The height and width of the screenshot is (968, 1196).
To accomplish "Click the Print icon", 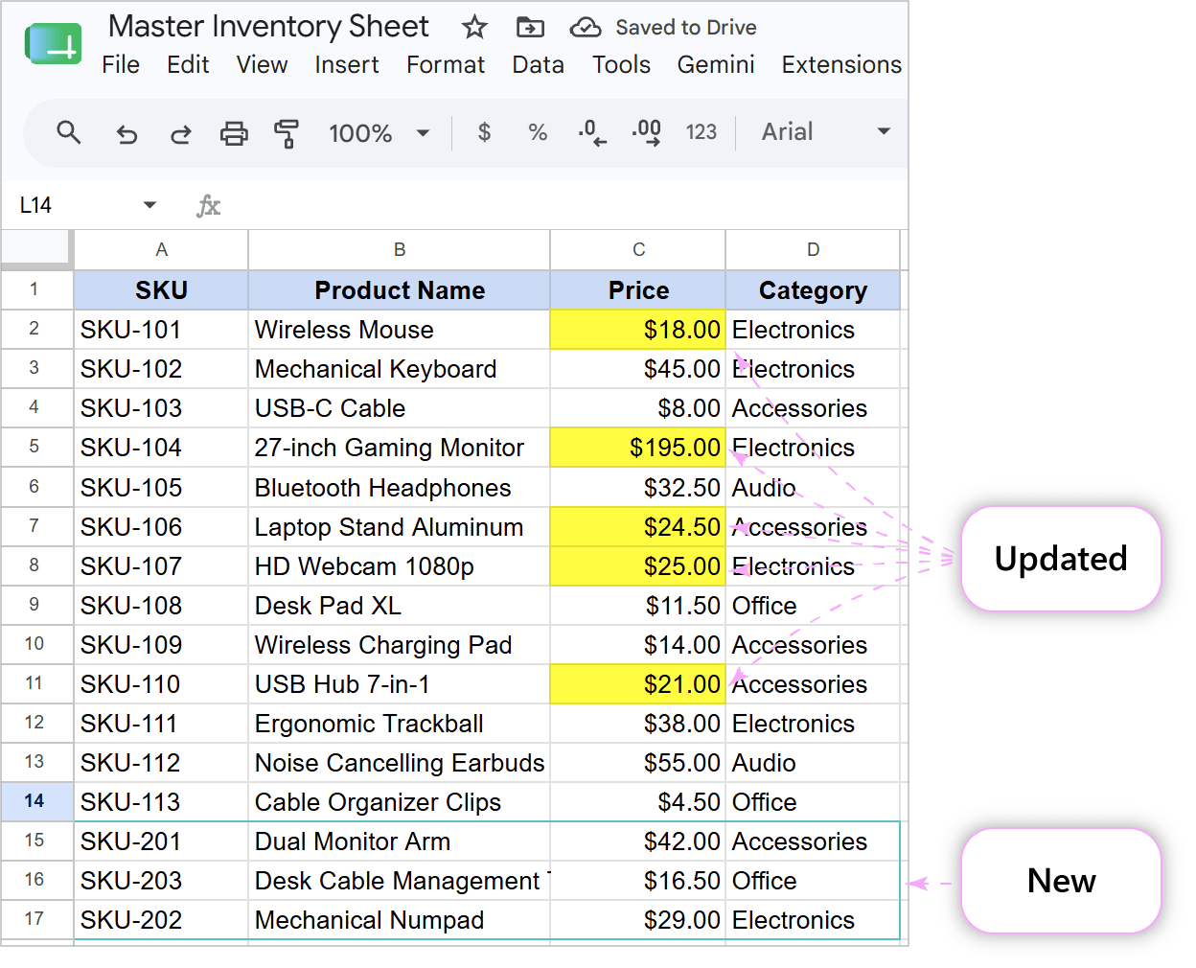I will point(234,132).
